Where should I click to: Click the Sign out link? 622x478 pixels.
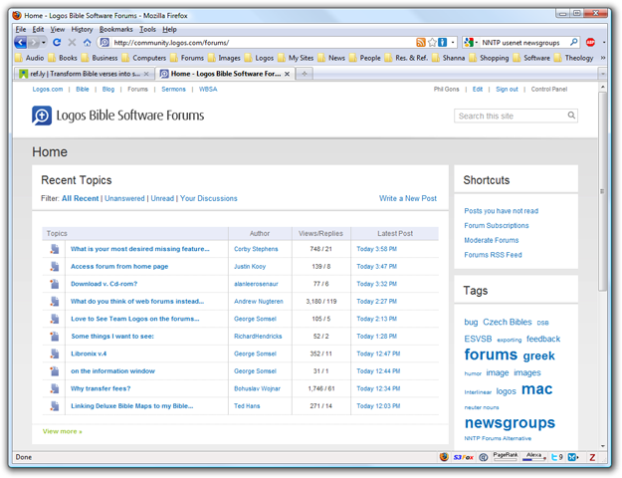507,90
